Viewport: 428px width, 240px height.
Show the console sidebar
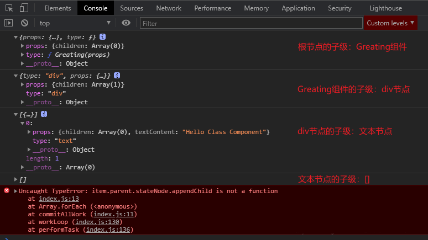click(9, 23)
